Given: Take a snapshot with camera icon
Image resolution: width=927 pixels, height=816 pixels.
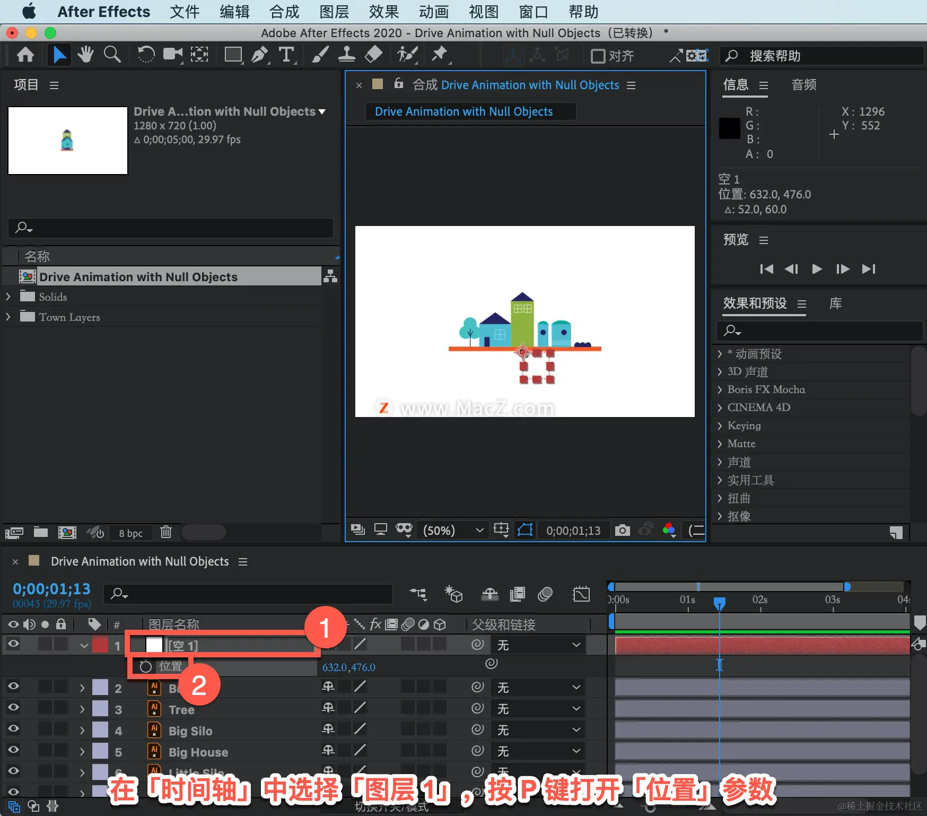Looking at the screenshot, I should [623, 530].
